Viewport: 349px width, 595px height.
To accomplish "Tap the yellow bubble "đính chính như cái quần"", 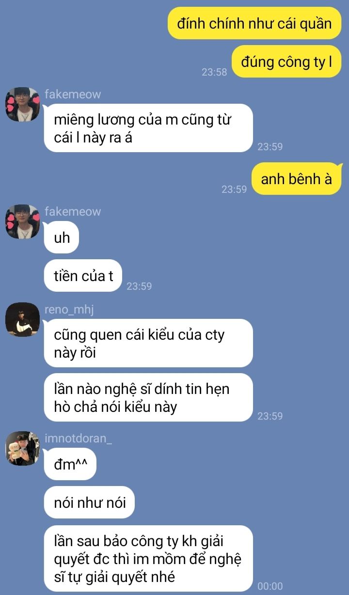I will [x=254, y=23].
